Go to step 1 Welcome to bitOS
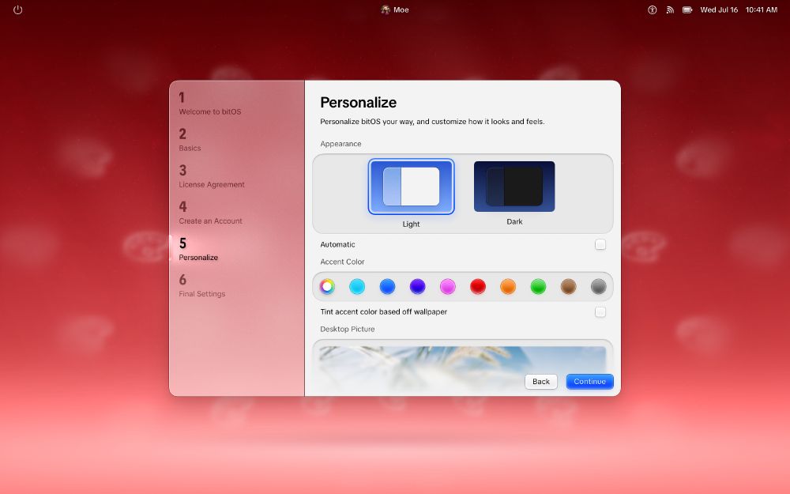This screenshot has width=790, height=494. click(210, 104)
